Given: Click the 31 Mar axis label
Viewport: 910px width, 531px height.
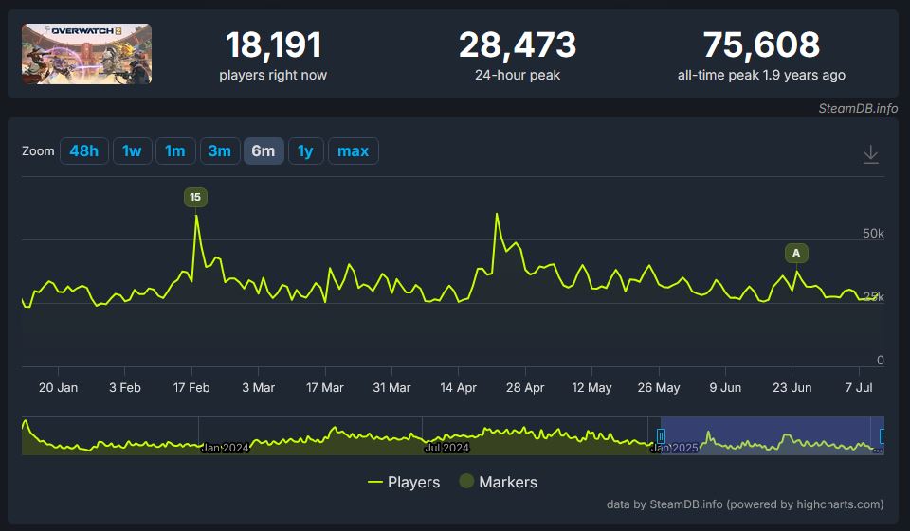Looking at the screenshot, I should click(x=391, y=388).
